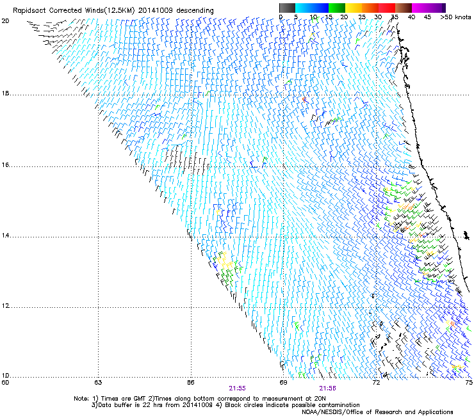Click the latitude label '16'
This screenshot has height=416, width=474.
(5, 165)
